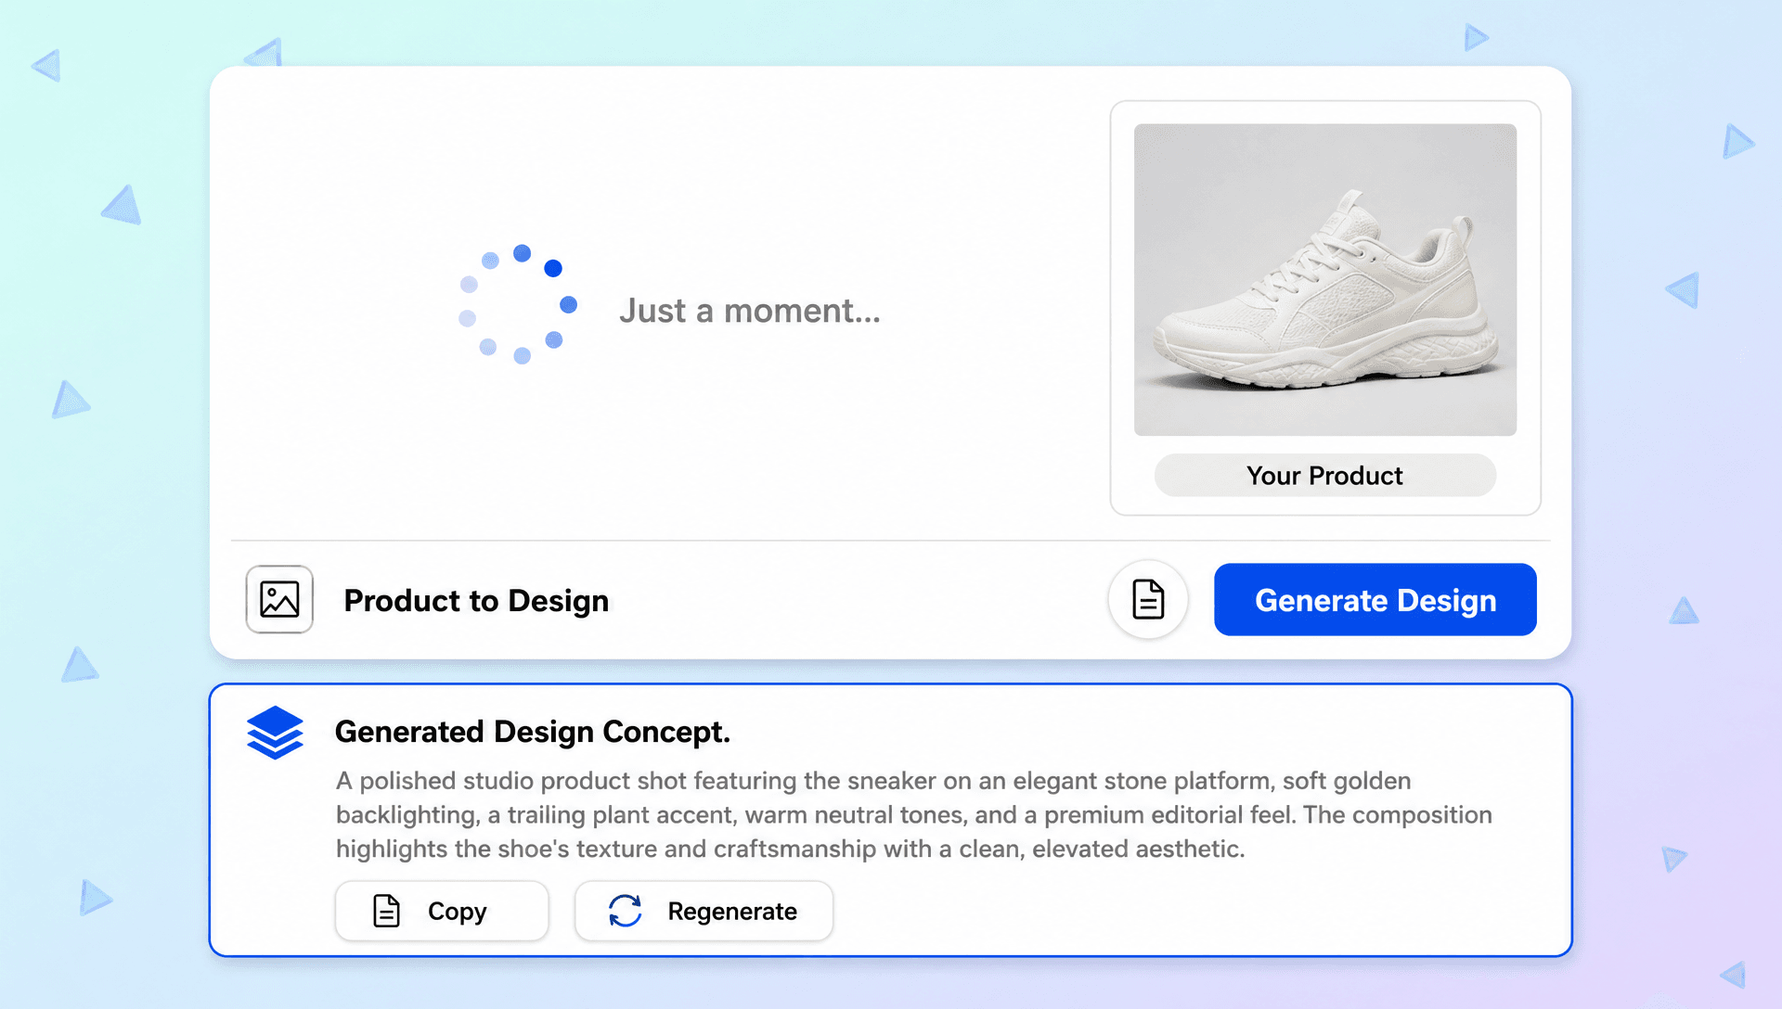Click the image icon beside Product to Design

[x=279, y=599]
